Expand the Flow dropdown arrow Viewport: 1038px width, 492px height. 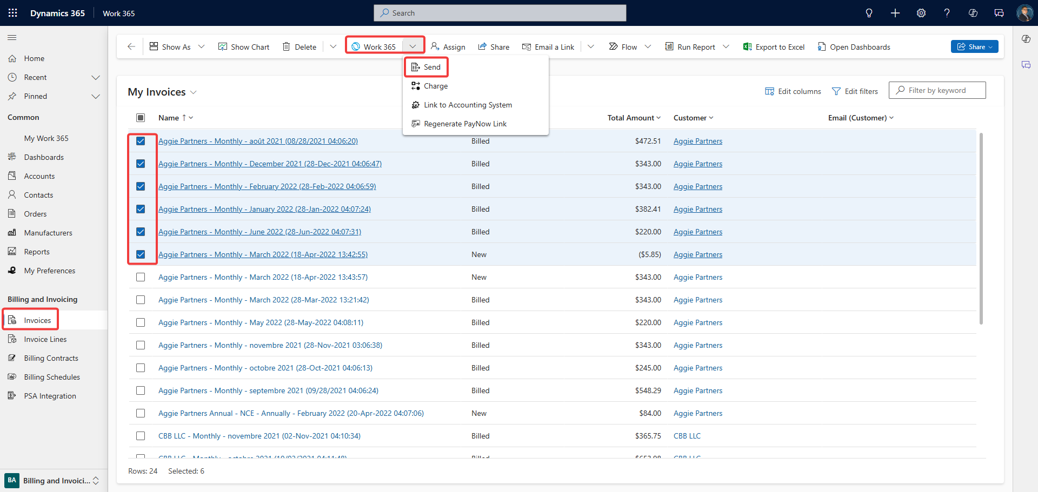pyautogui.click(x=648, y=47)
